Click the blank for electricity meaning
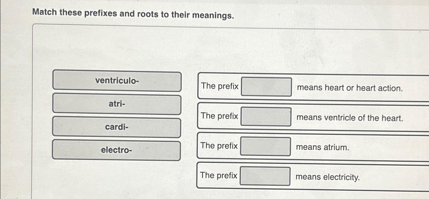This screenshot has width=429, height=199. [265, 176]
